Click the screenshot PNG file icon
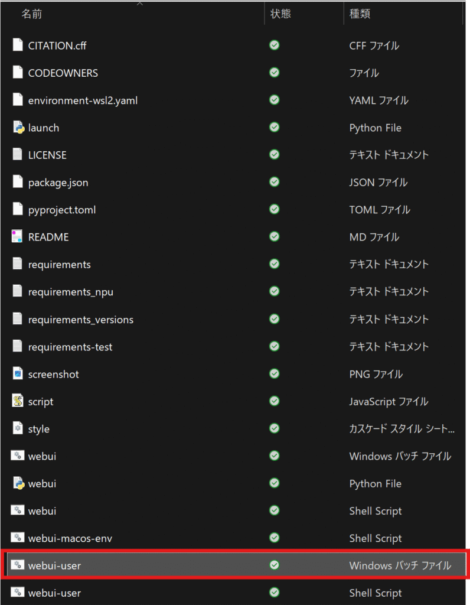Screen dimensions: 470x605 pos(18,374)
